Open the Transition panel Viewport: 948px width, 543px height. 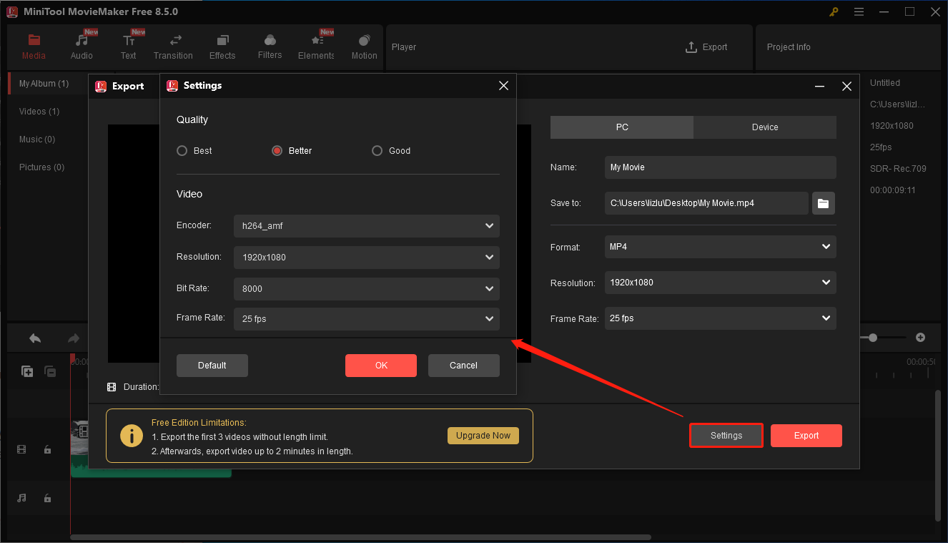click(173, 47)
